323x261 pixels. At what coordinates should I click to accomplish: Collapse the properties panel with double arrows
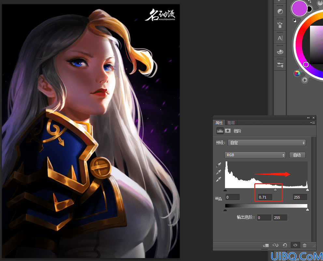(x=308, y=118)
